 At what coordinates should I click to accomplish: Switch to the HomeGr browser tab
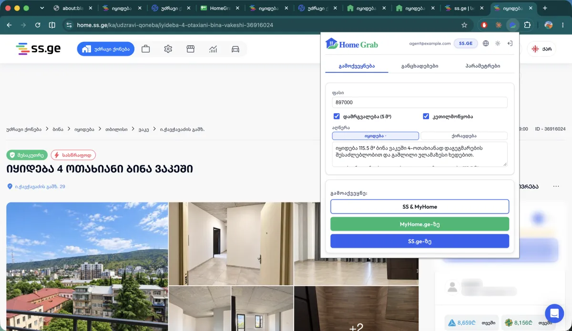pos(220,8)
